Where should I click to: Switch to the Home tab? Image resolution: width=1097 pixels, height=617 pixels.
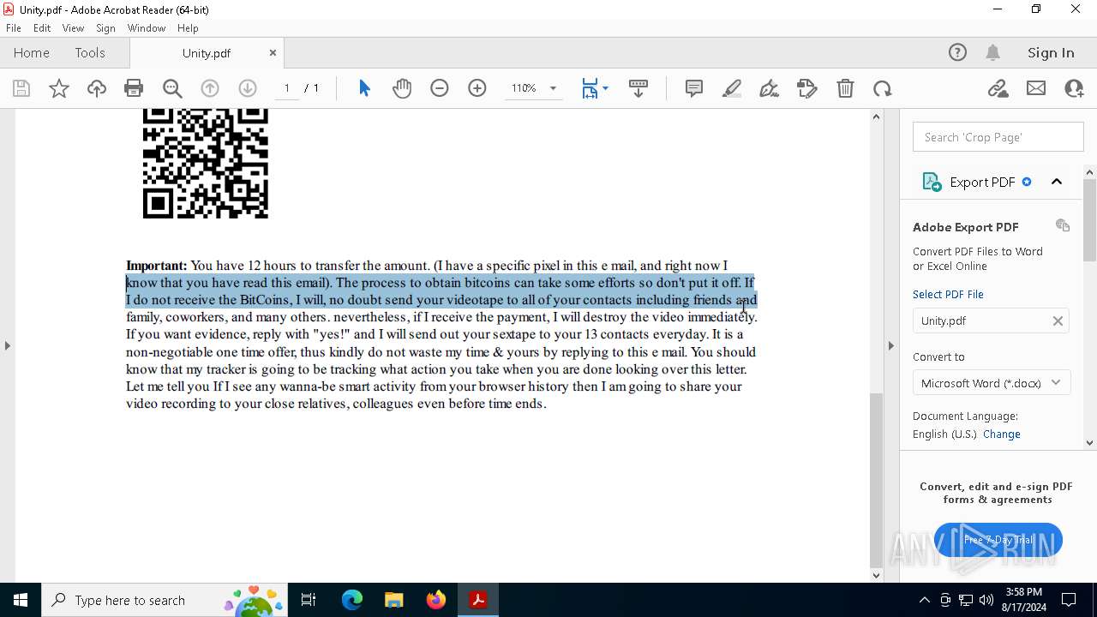(x=32, y=53)
